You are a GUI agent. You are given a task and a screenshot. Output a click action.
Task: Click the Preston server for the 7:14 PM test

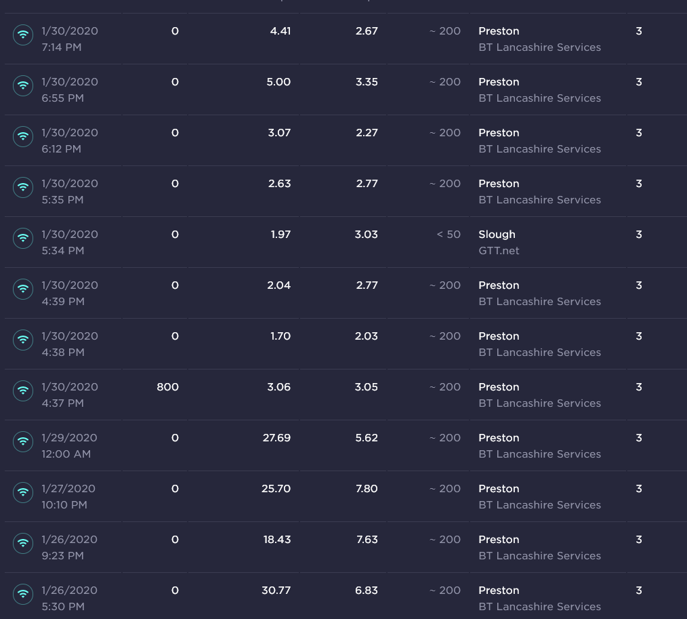click(499, 31)
